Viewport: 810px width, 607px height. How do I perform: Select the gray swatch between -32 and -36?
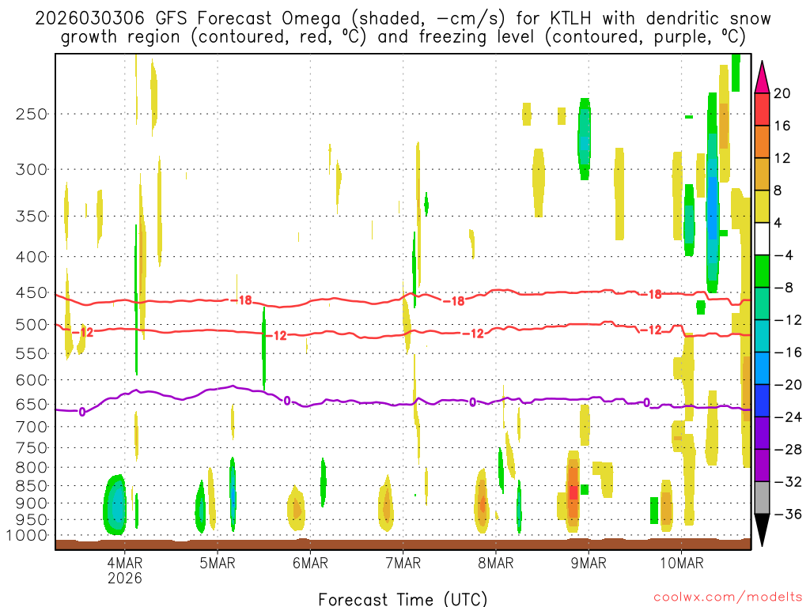[x=762, y=498]
